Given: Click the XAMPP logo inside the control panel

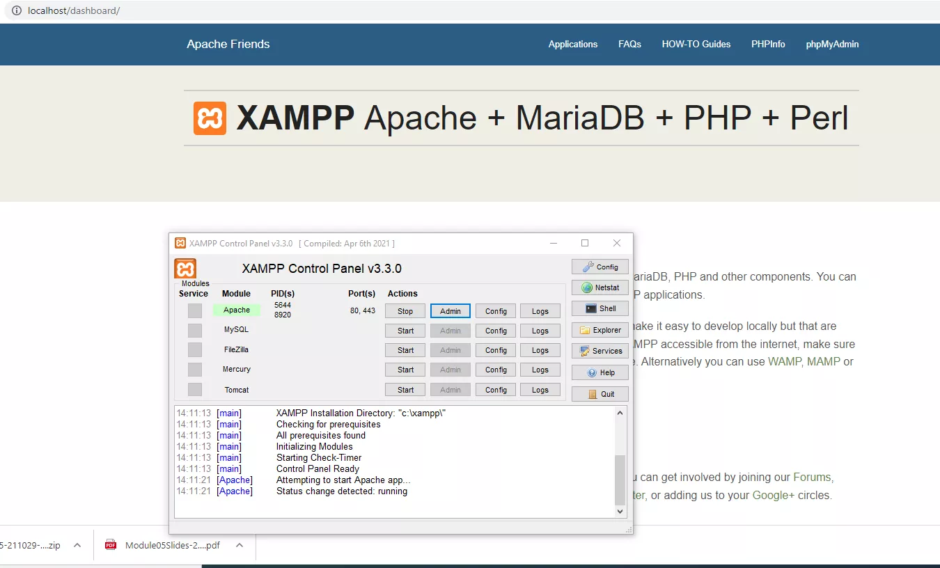Looking at the screenshot, I should click(x=185, y=268).
